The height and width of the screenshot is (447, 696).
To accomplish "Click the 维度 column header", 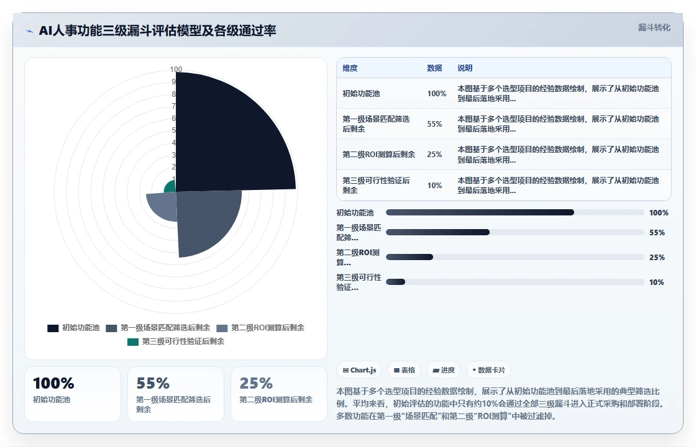I will tap(350, 68).
